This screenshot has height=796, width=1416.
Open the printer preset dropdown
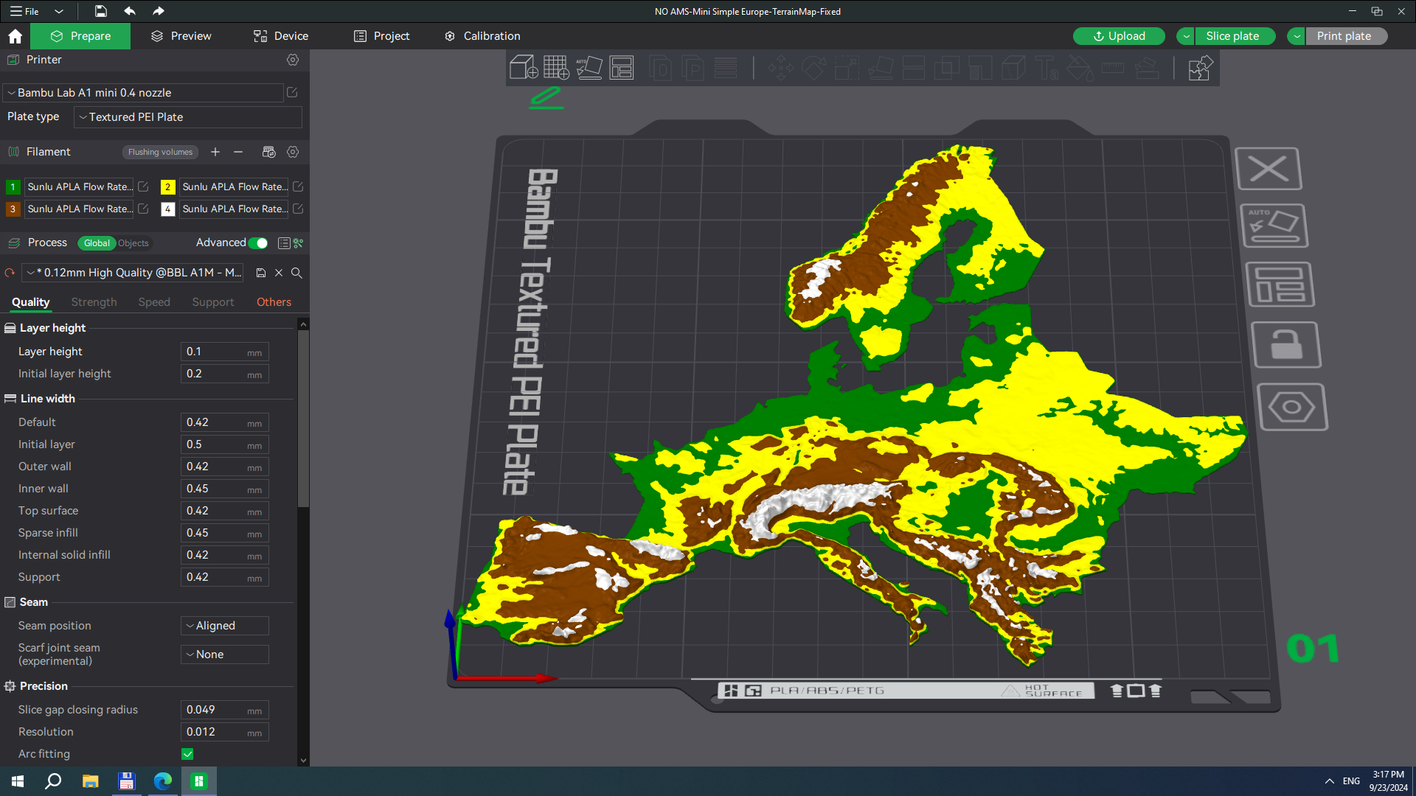(143, 93)
